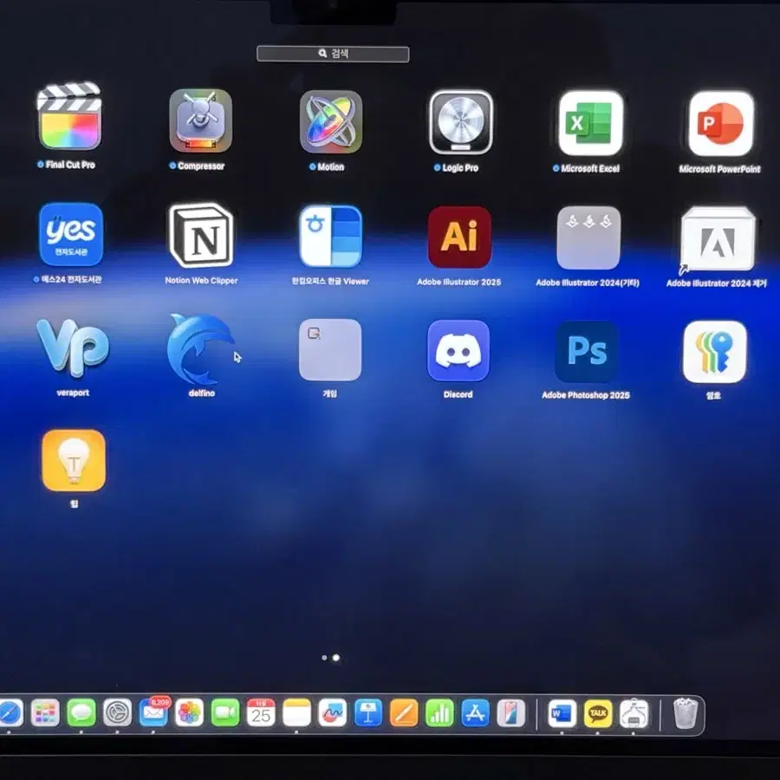Launch Adobe Illustrator 2025
This screenshot has height=780, width=780.
pos(459,237)
